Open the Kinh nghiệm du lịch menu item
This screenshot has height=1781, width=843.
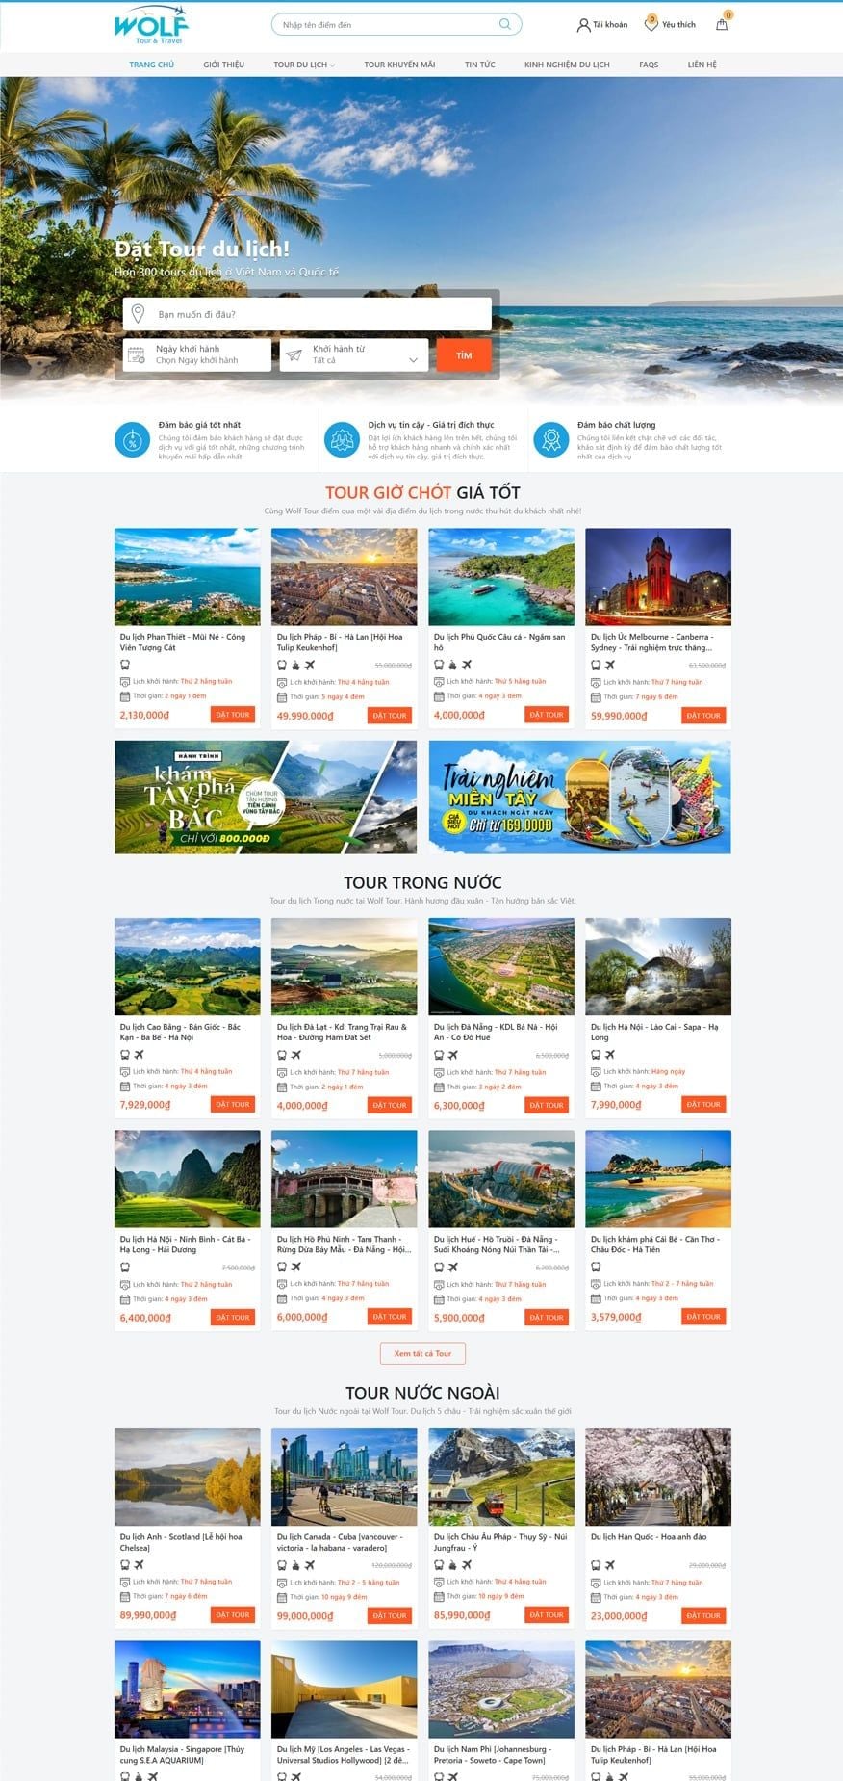(567, 65)
